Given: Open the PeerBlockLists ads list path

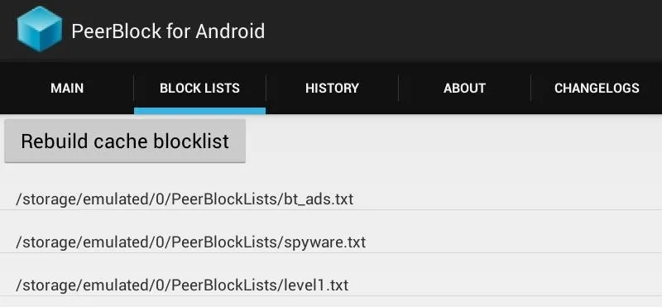Looking at the screenshot, I should click(185, 199).
